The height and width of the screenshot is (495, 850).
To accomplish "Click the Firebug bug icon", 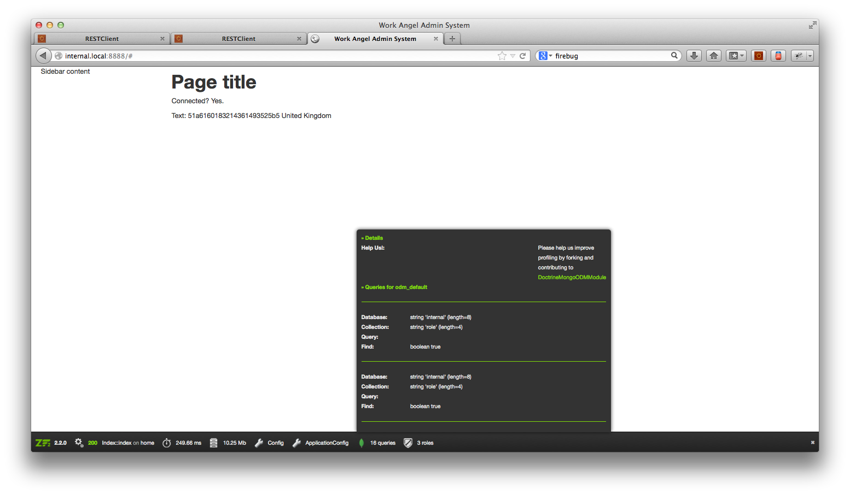I will tap(799, 56).
